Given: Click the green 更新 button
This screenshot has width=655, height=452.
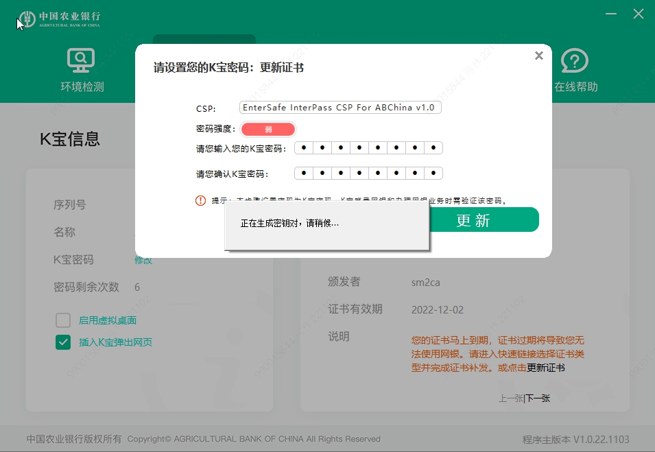Looking at the screenshot, I should 484,219.
